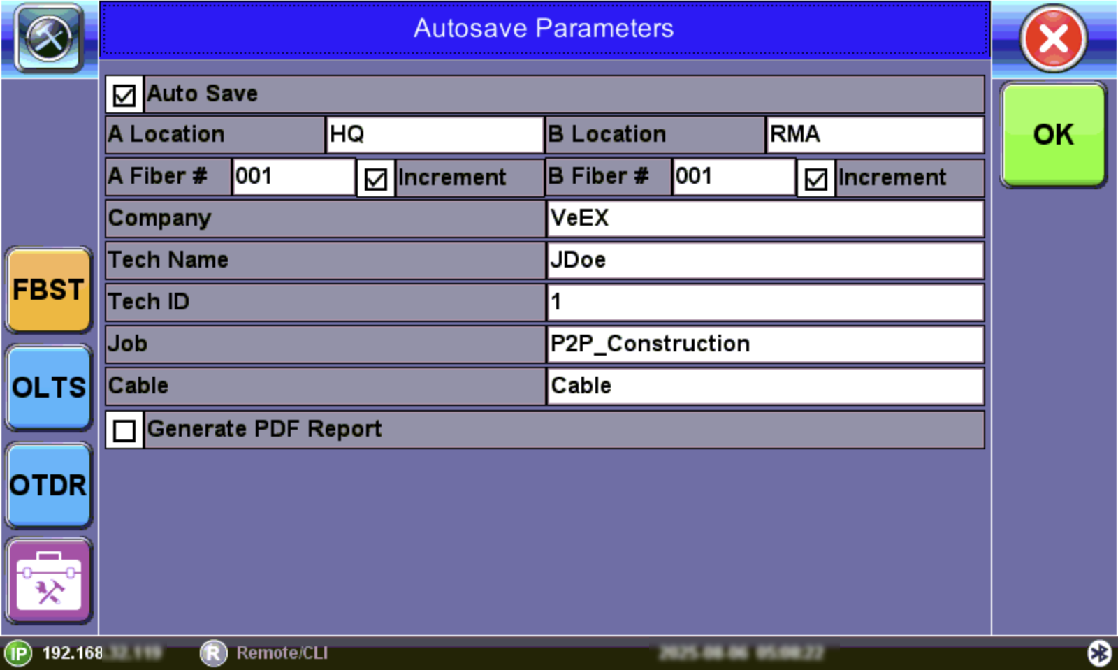Edit the A Location field containing HQ
Screen dimensions: 1118x670
(434, 134)
